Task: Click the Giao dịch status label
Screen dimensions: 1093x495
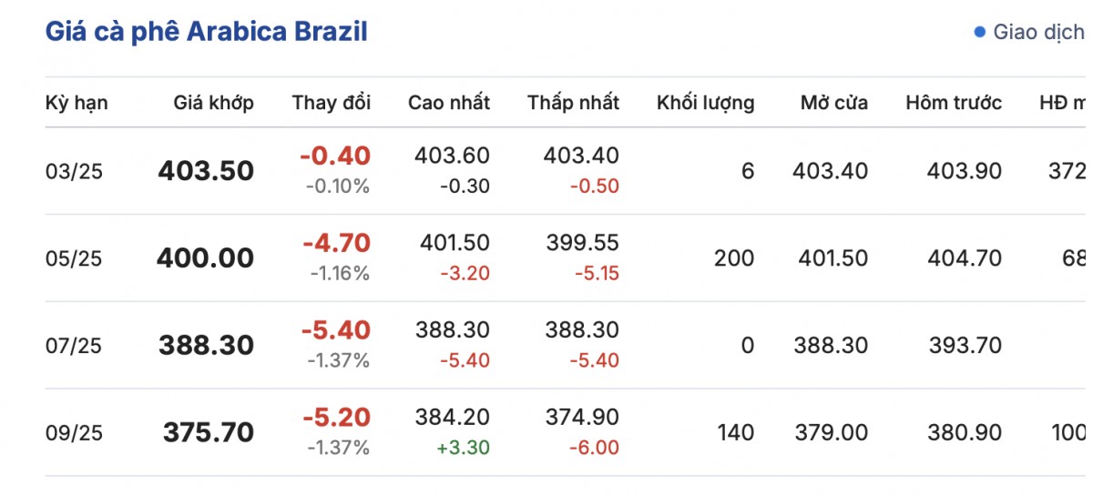Action: (x=1038, y=33)
